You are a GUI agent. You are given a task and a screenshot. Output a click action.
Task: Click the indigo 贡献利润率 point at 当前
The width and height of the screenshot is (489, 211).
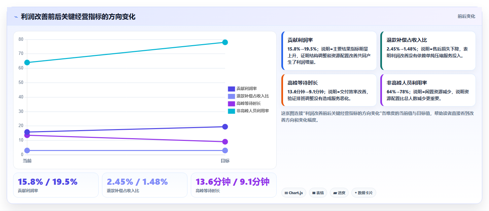pos(27,132)
